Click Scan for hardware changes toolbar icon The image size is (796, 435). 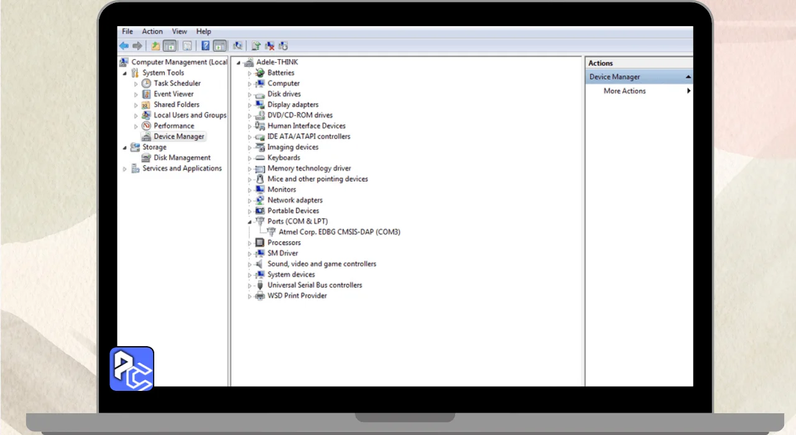click(237, 46)
